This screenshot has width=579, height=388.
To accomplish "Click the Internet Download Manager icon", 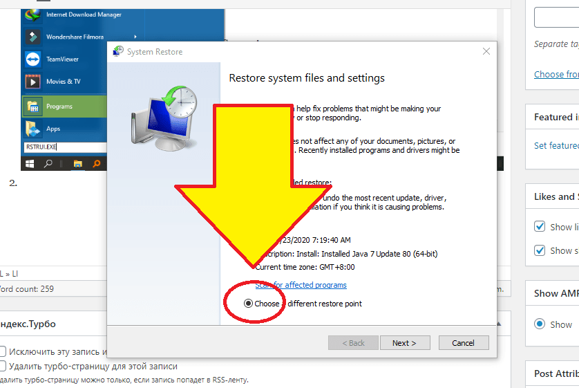I will click(32, 15).
